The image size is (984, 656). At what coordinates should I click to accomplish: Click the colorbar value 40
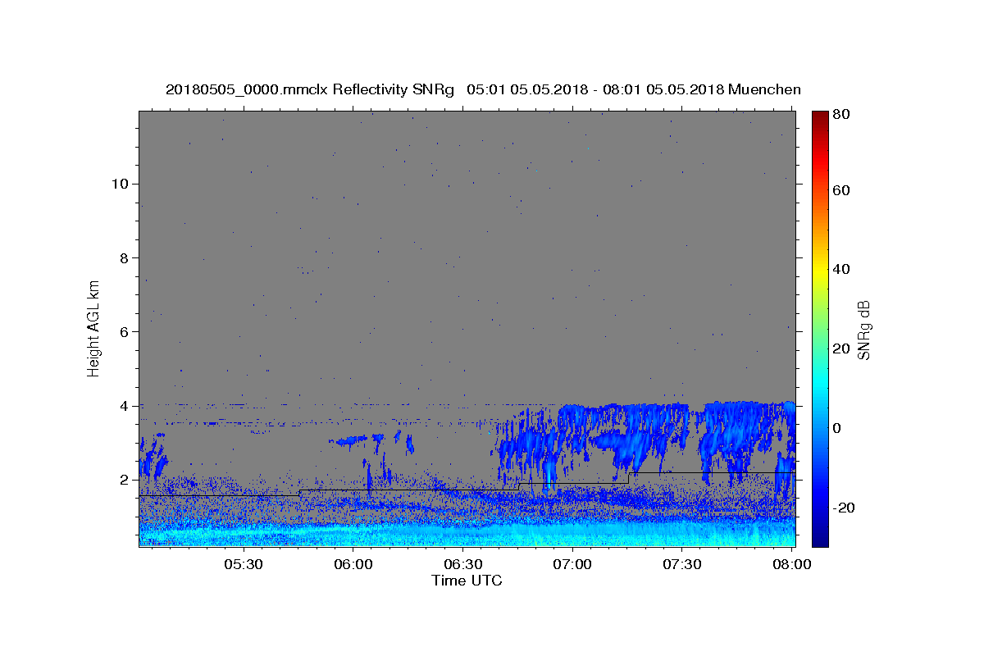pyautogui.click(x=842, y=269)
